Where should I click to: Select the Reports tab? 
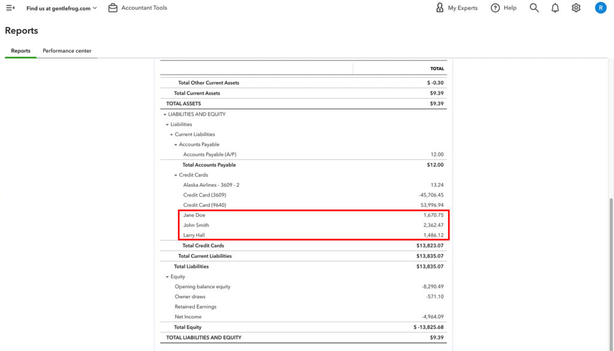[20, 51]
